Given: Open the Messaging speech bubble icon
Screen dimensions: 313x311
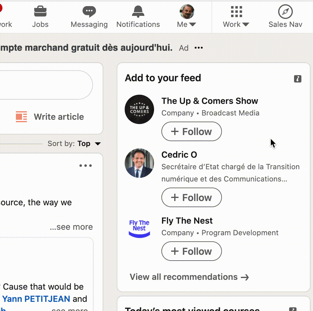Looking at the screenshot, I should click(89, 12).
